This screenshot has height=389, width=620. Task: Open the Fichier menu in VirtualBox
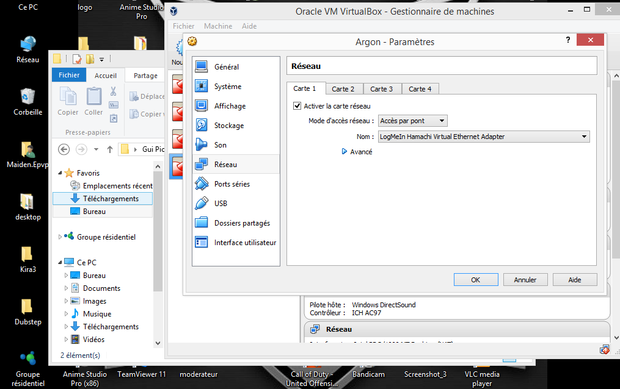click(x=183, y=26)
